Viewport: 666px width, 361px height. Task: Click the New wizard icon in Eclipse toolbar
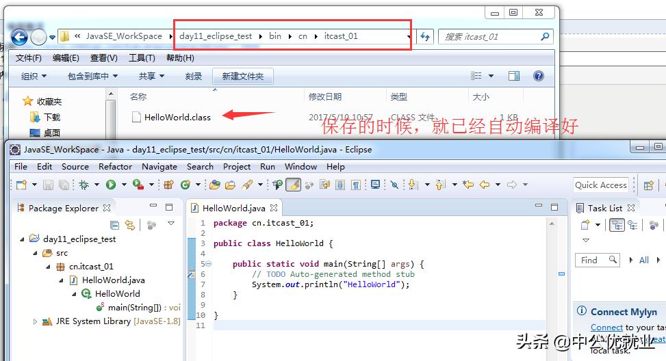click(21, 185)
